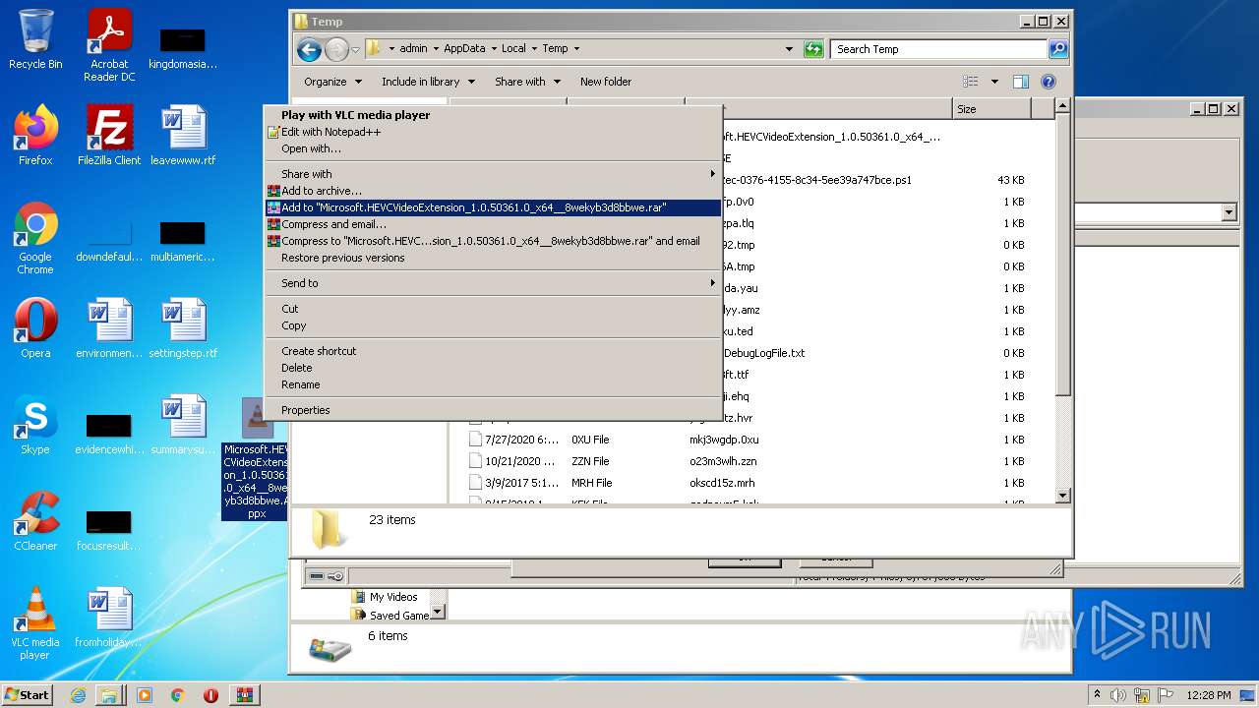Select summarysu document icon on desktop

(183, 424)
